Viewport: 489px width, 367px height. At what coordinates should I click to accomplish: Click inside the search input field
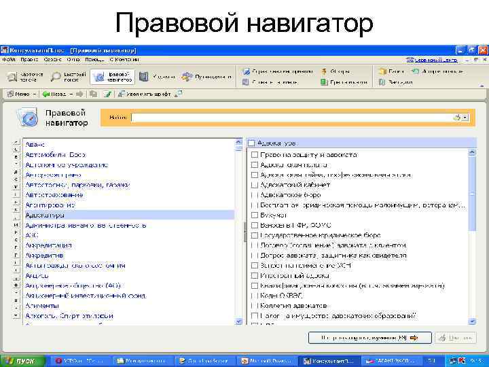(x=291, y=118)
